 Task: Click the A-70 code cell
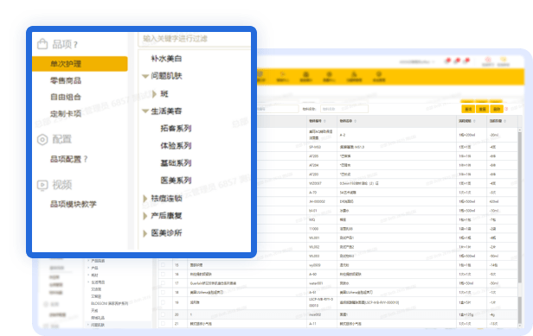tap(312, 193)
